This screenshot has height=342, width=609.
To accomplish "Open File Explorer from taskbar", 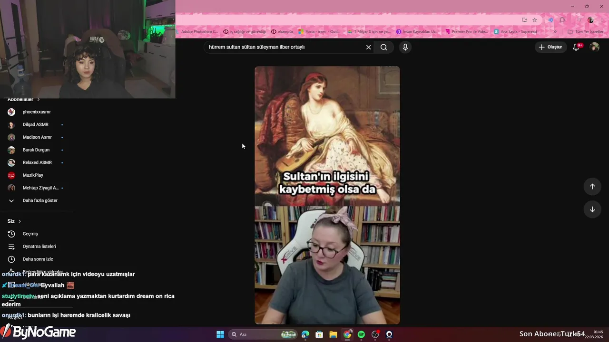I will coord(333,334).
